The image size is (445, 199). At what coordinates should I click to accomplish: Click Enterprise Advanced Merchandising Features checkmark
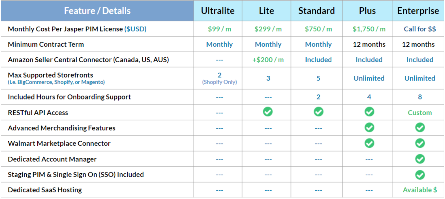420,127
